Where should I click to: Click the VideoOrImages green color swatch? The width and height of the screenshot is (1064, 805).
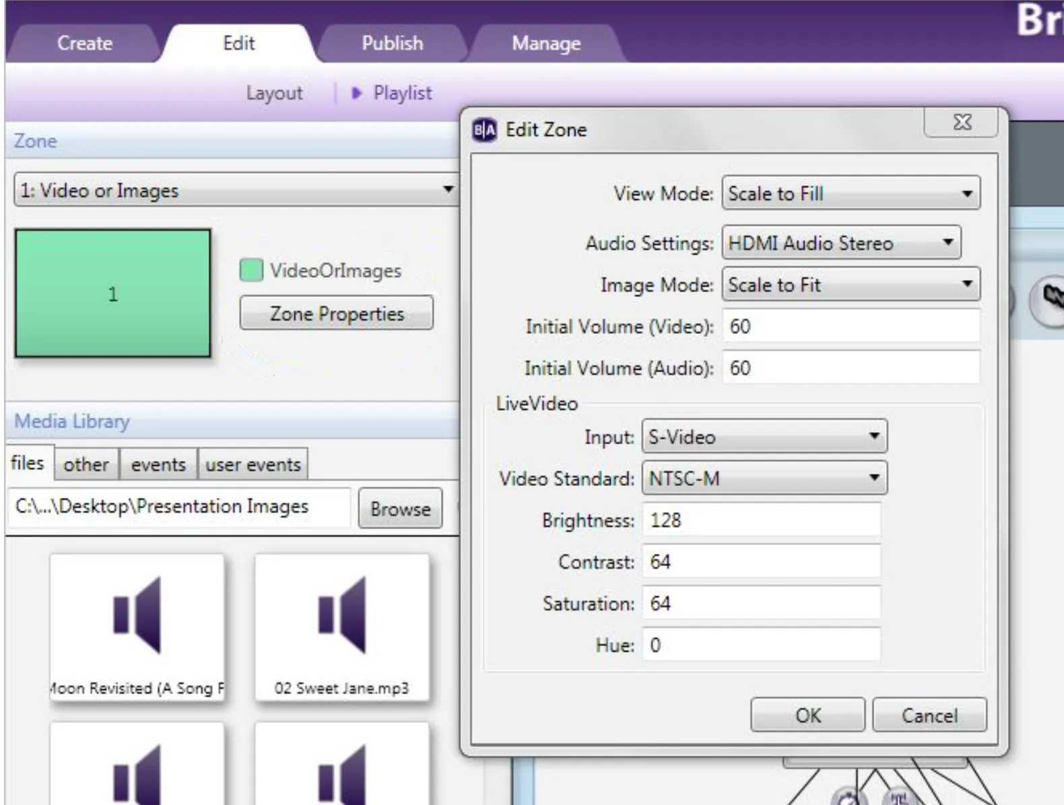click(251, 270)
